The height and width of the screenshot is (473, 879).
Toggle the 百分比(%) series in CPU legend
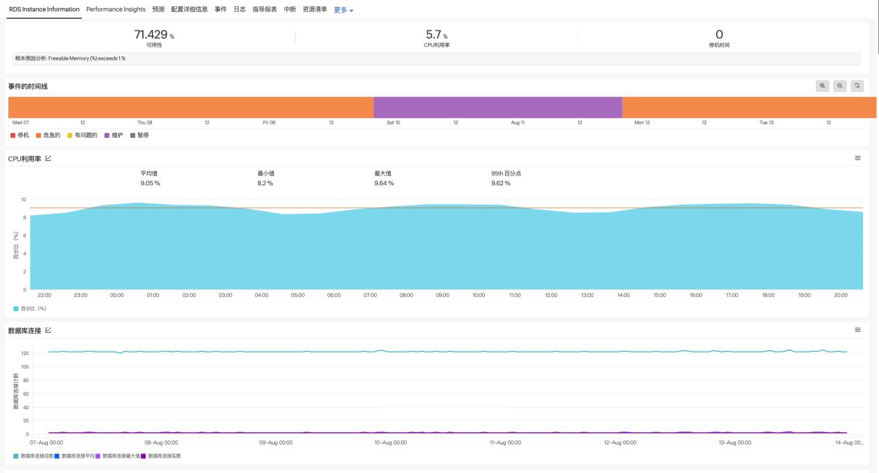[x=29, y=309]
